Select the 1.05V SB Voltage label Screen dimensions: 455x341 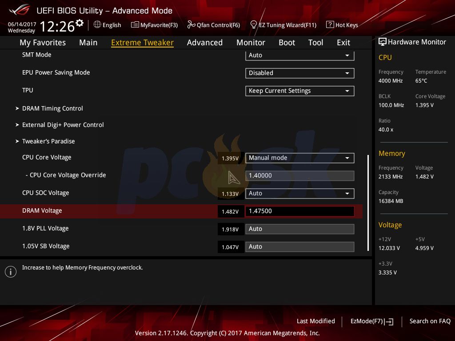point(46,246)
